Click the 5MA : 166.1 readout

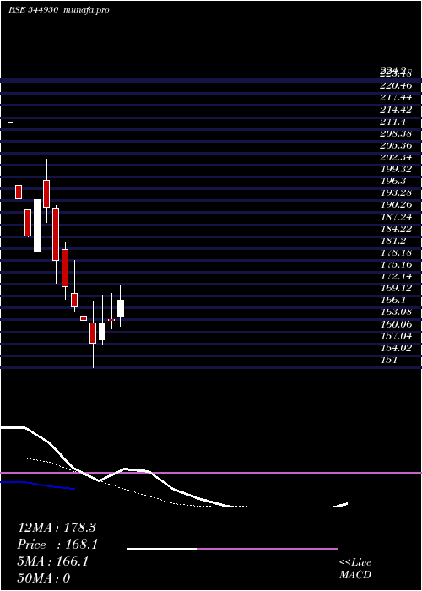click(x=52, y=561)
